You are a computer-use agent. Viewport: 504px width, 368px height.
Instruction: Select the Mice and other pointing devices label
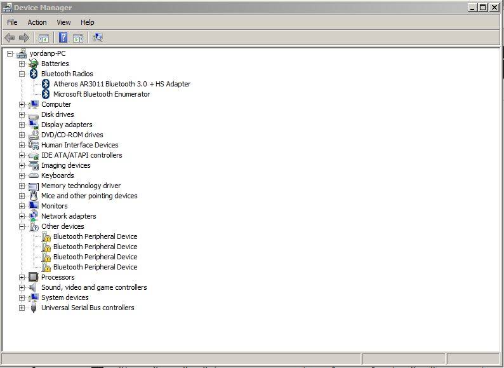click(x=90, y=196)
